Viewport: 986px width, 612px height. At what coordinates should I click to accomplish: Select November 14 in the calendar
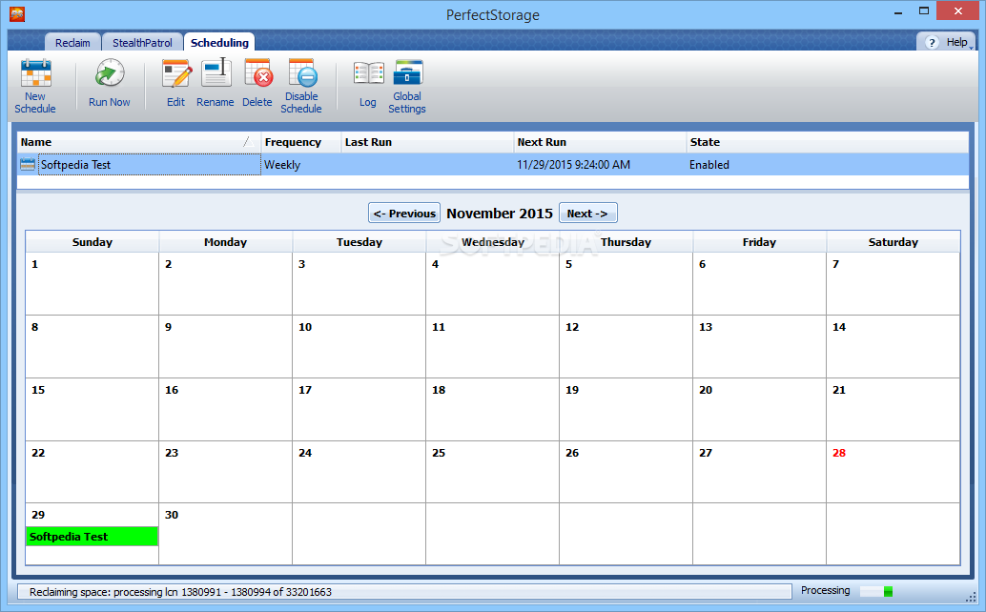click(893, 346)
